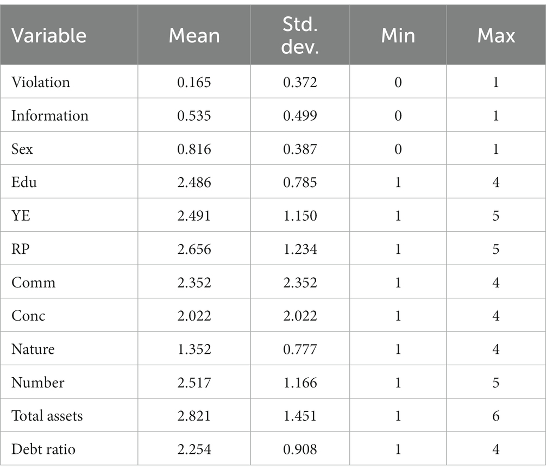
Task: Click the Max column header
Action: click(496, 35)
